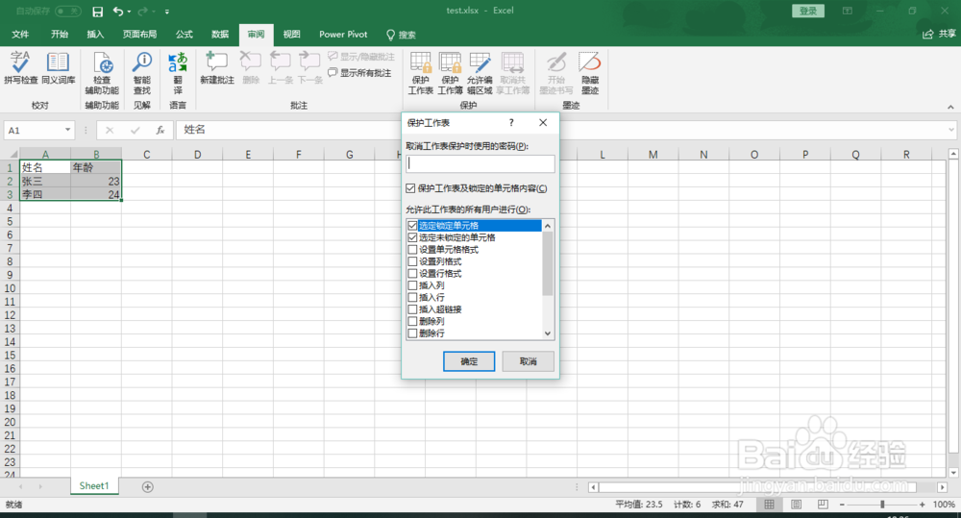Open the Undo history dropdown arrow
The width and height of the screenshot is (961, 518).
[130, 12]
